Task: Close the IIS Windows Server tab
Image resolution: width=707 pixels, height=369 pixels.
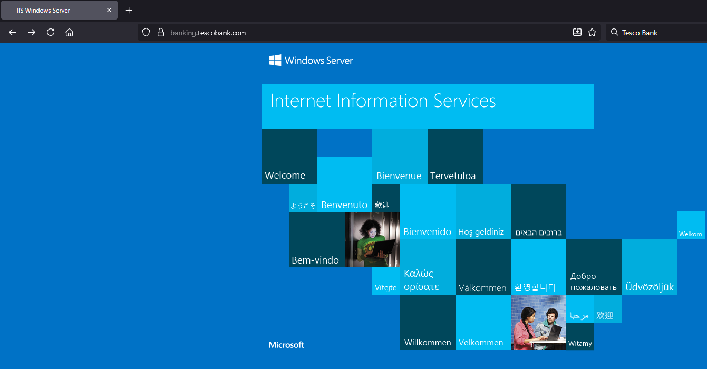Action: point(109,11)
